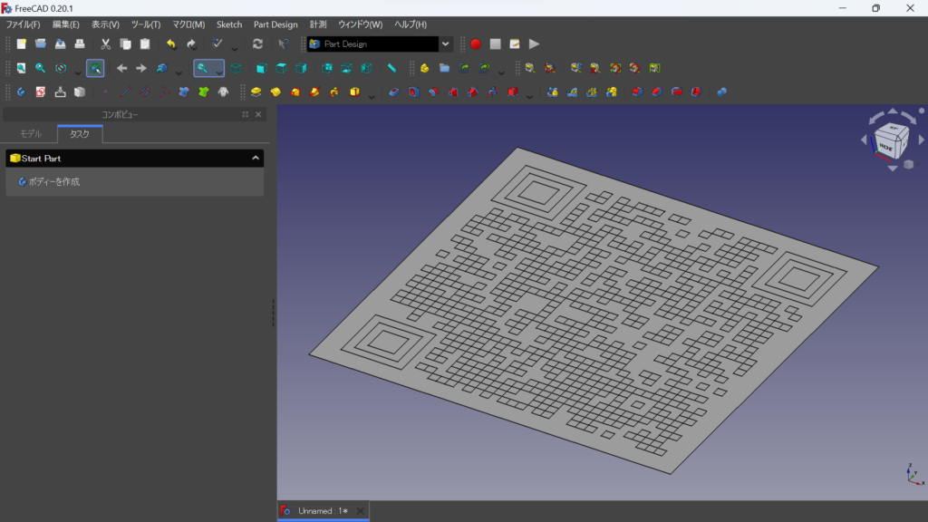Click the Paste clipboard icon

tap(145, 43)
